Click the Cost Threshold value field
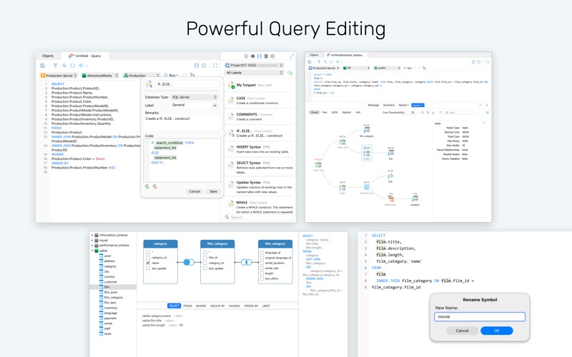The image size is (572, 357). tap(413, 113)
